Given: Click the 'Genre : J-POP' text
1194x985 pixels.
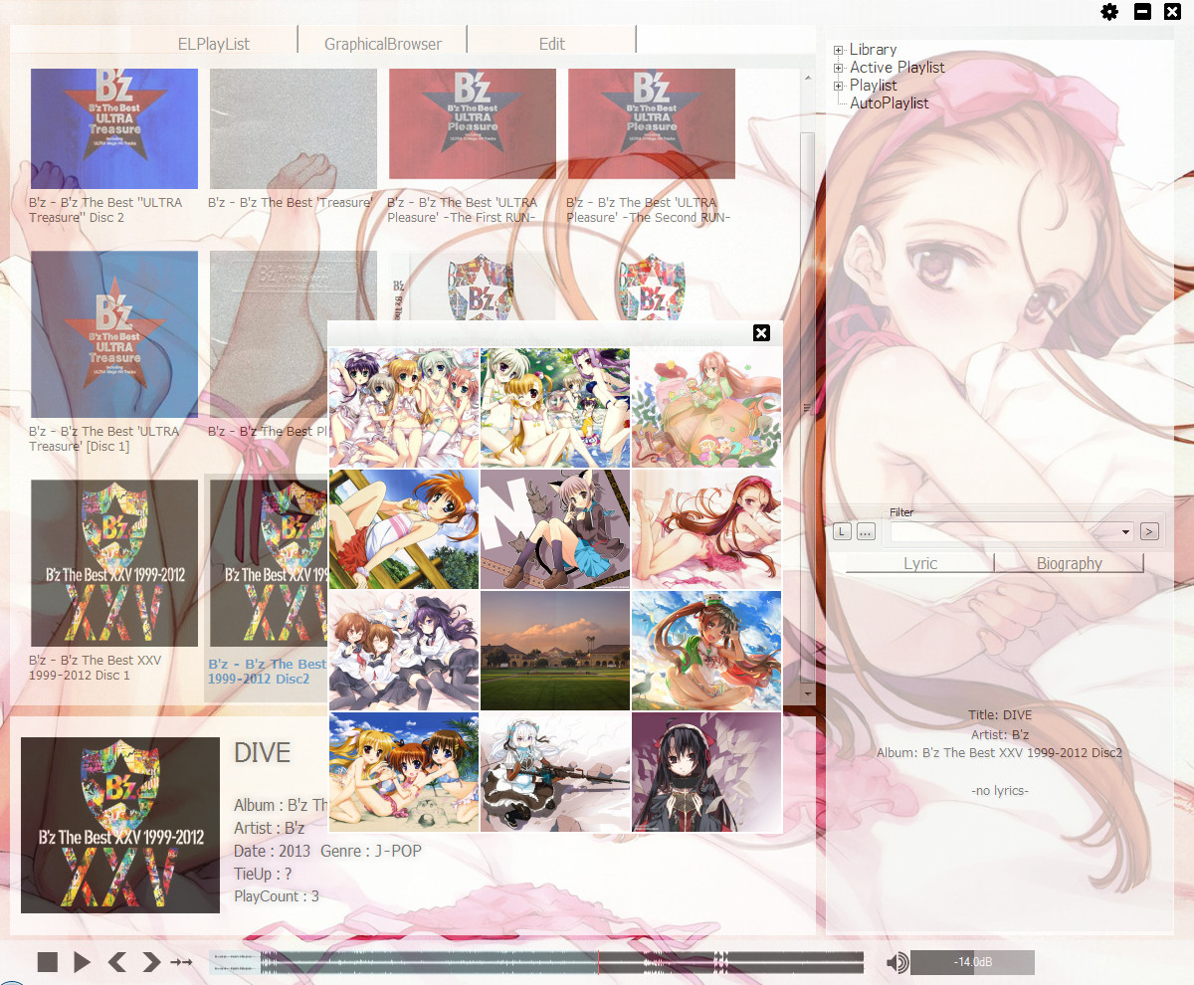Looking at the screenshot, I should [x=371, y=851].
